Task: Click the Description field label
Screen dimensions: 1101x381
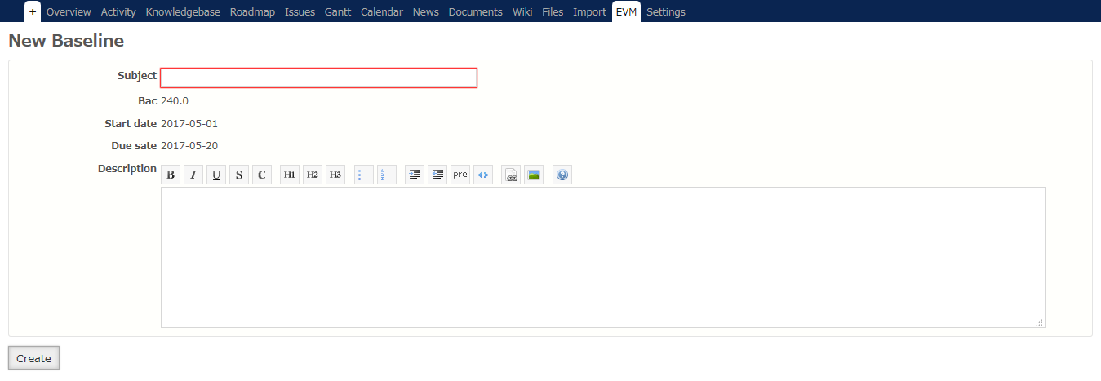Action: (x=127, y=169)
